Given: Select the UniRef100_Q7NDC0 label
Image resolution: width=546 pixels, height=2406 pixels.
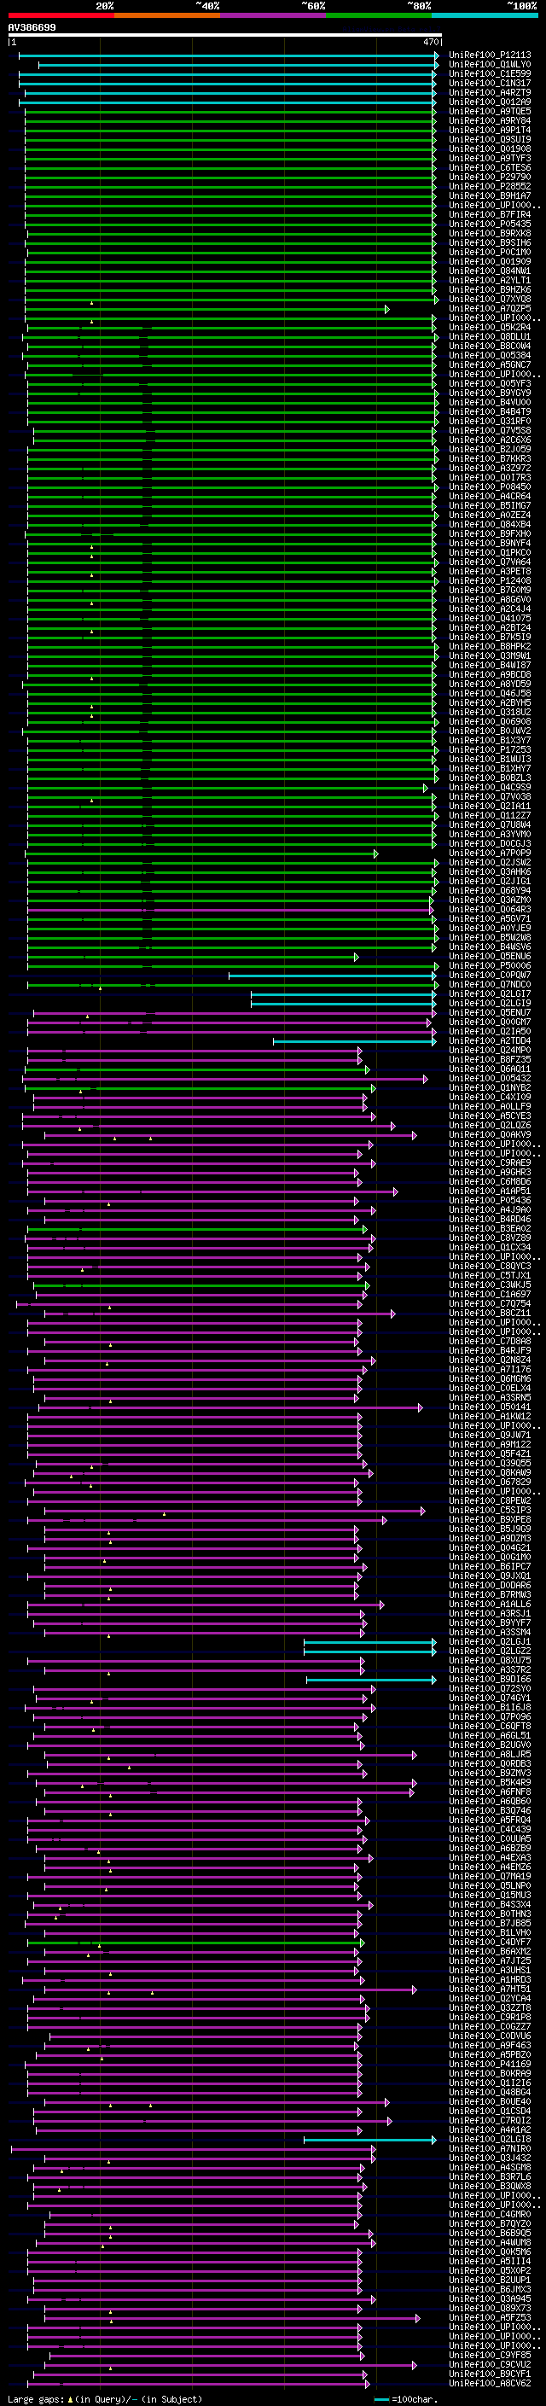Looking at the screenshot, I should (x=490, y=984).
